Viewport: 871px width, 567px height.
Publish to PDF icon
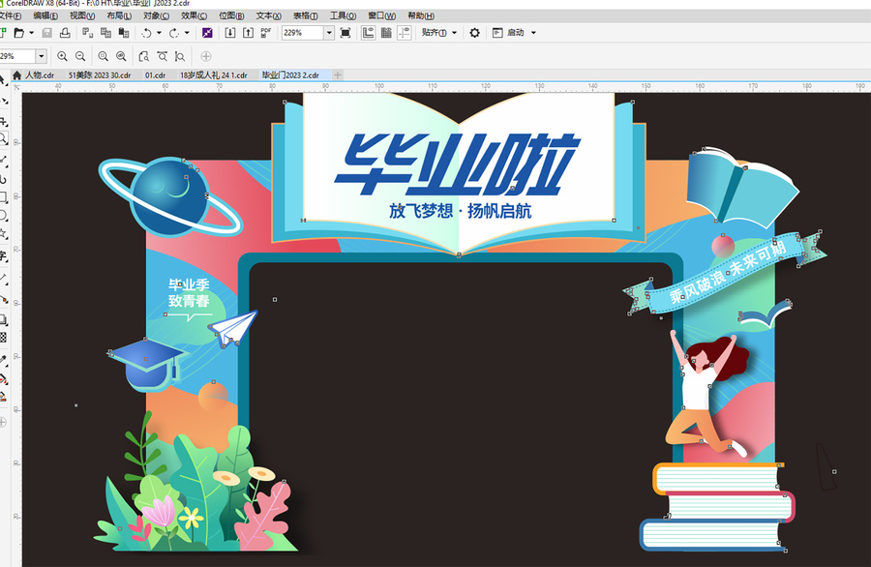click(265, 33)
